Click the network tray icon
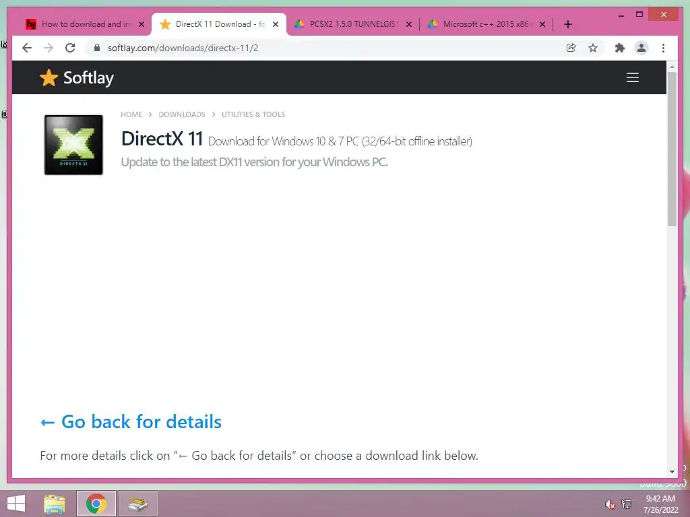 [x=627, y=504]
